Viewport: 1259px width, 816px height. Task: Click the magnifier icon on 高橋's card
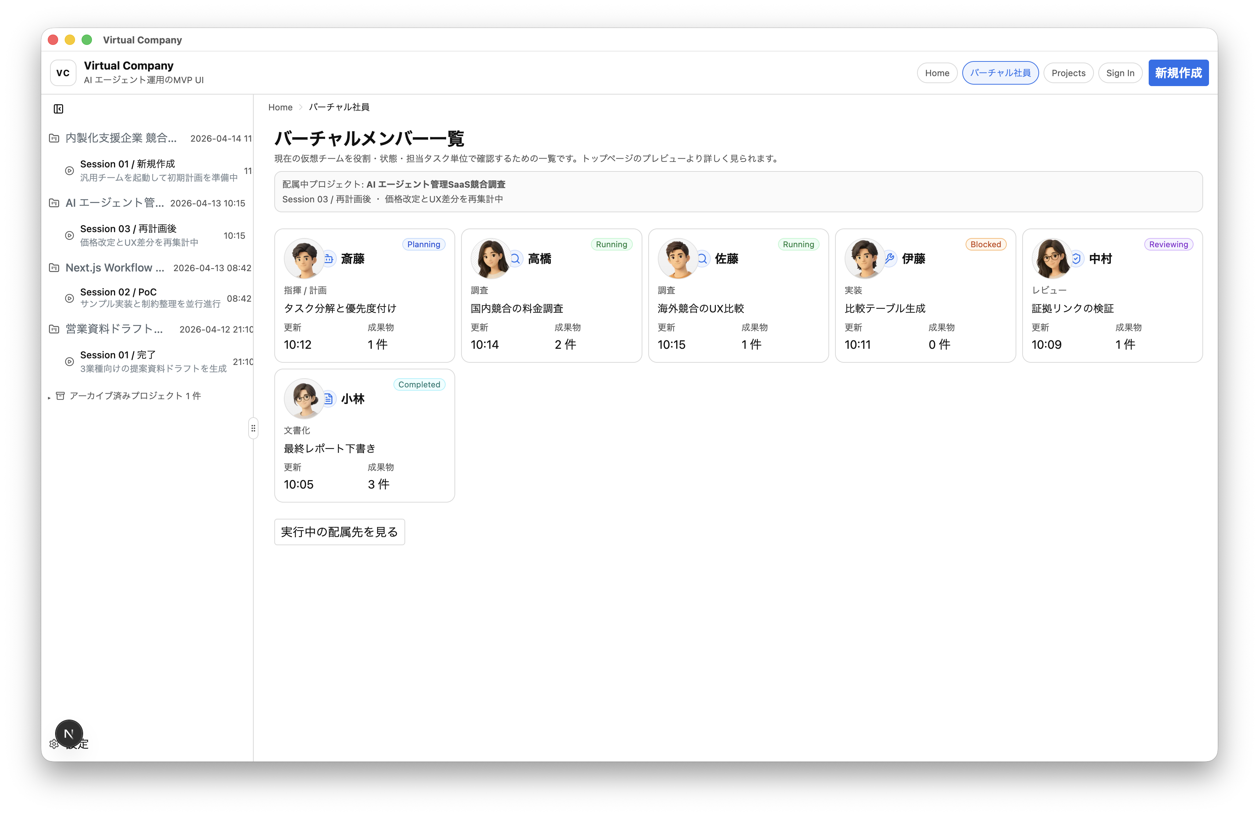point(516,259)
